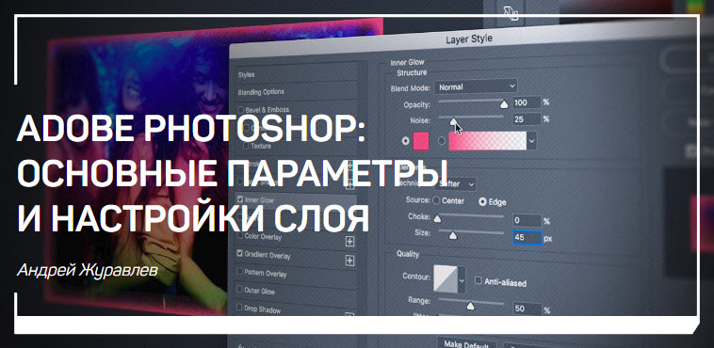Open the Blend Mode Normal dropdown

(x=476, y=86)
